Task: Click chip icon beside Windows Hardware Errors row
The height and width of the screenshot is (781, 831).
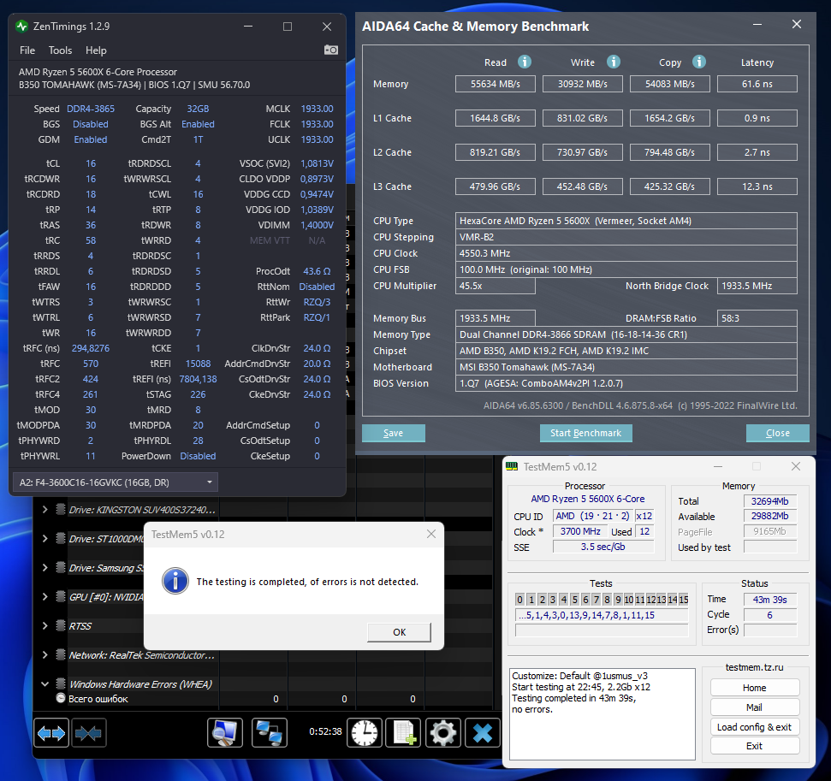Action: point(61,683)
